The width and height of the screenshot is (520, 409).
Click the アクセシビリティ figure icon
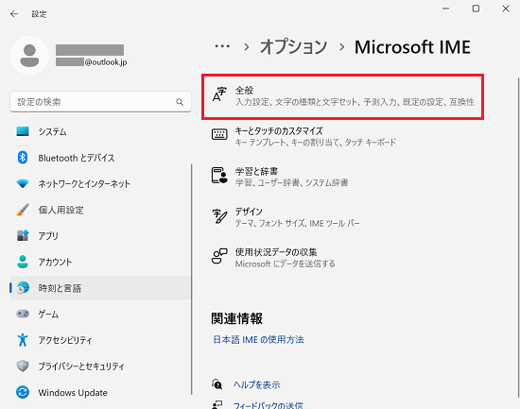(23, 340)
